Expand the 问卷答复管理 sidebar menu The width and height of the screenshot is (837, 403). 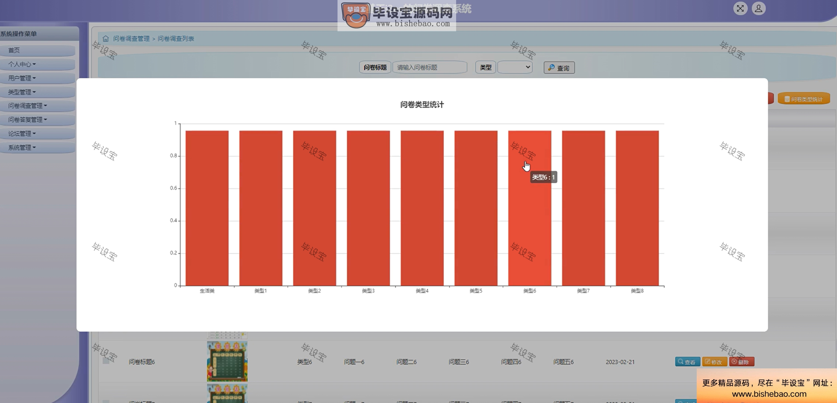37,120
